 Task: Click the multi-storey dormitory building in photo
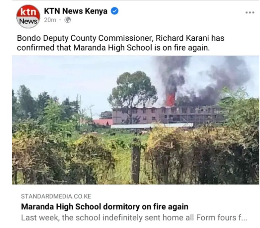pyautogui.click(x=168, y=115)
